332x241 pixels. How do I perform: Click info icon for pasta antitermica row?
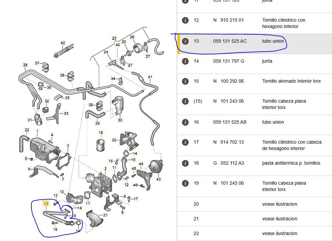pyautogui.click(x=185, y=163)
